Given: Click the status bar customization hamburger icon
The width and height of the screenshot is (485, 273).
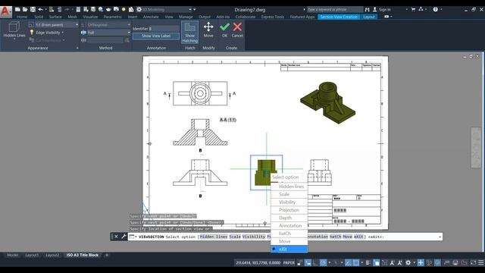Looking at the screenshot, I should pos(481,263).
